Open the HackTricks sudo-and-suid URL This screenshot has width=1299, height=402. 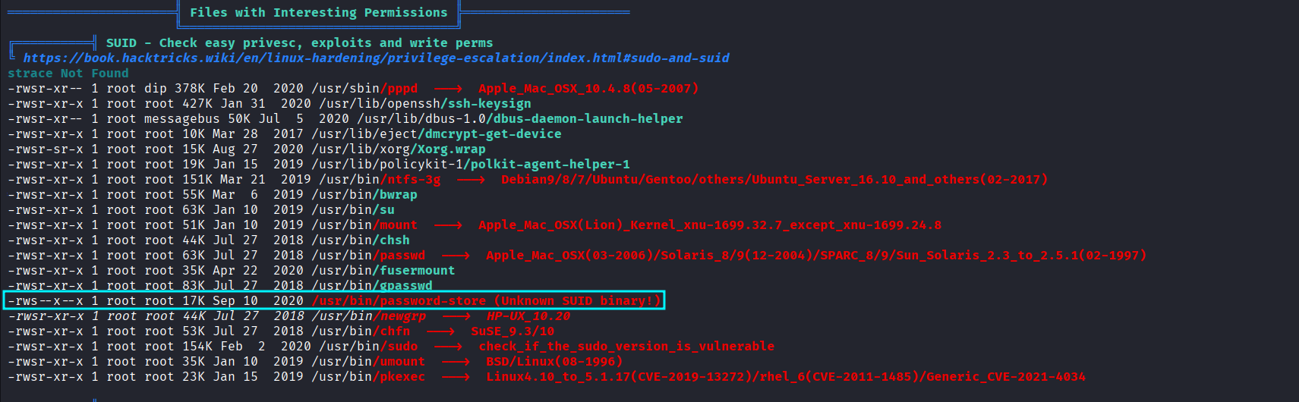tap(376, 58)
